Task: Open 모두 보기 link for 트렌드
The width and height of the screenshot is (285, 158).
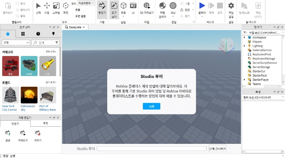Action: click(51, 82)
